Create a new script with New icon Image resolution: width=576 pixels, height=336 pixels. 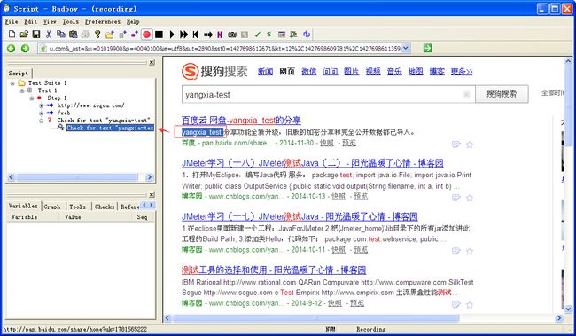coord(12,35)
